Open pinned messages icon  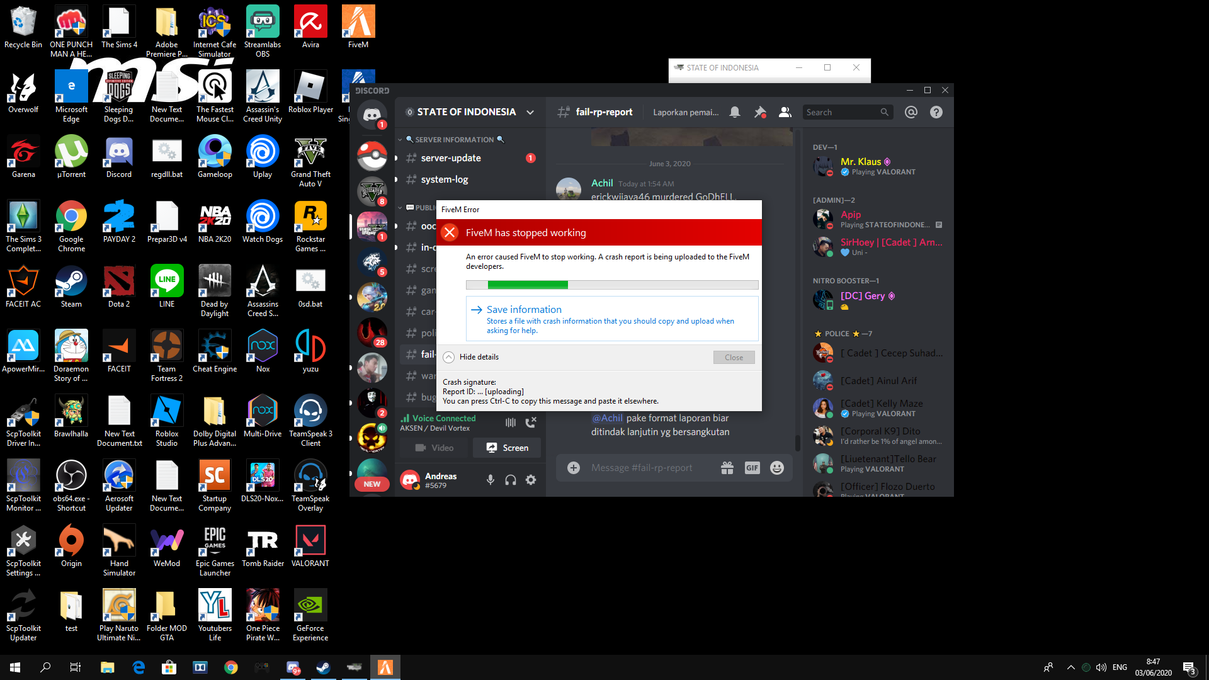tap(760, 112)
